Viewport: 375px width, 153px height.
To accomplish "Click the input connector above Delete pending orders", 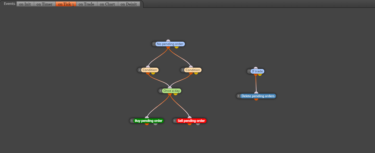I will tap(256, 93).
